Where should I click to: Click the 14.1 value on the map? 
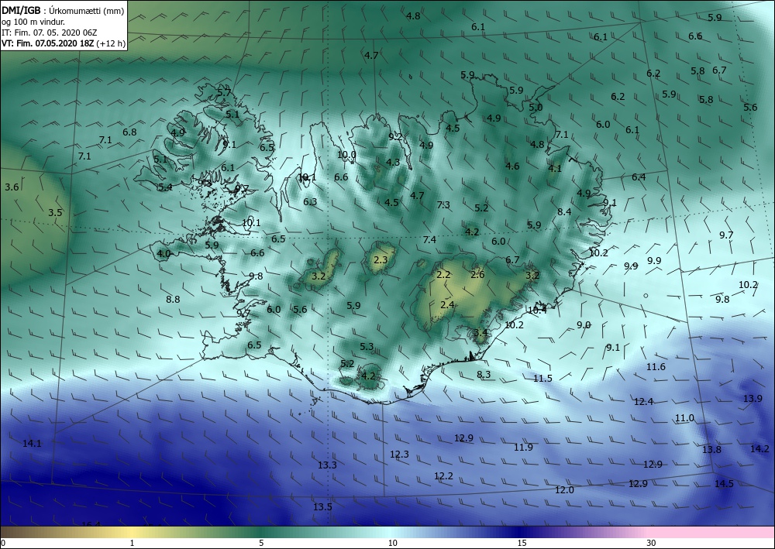pos(32,444)
